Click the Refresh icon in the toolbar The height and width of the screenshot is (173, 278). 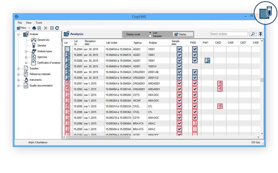click(x=57, y=28)
